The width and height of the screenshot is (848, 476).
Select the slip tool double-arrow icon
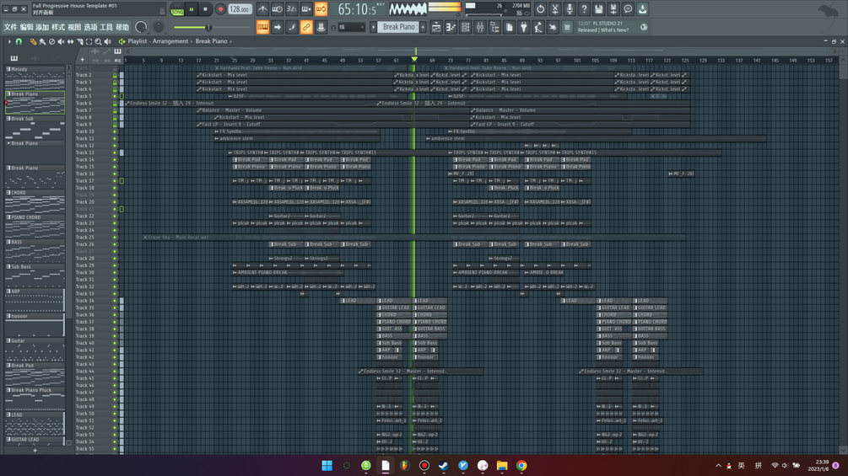click(70, 41)
